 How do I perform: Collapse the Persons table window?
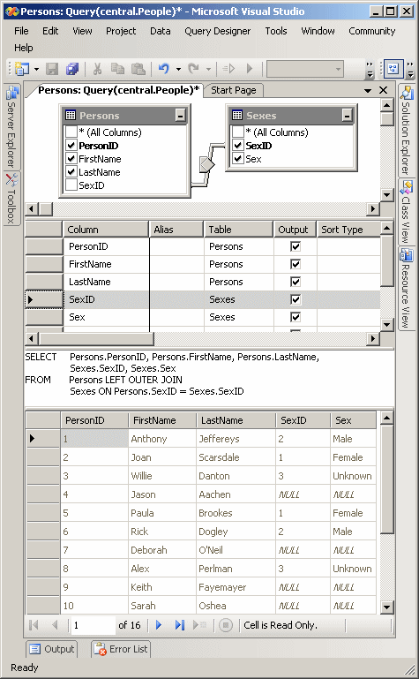pos(180,115)
